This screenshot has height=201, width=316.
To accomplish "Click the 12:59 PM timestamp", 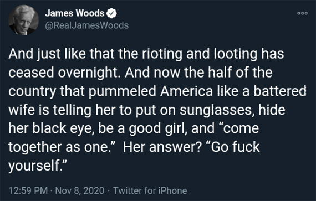I will pyautogui.click(x=28, y=190).
